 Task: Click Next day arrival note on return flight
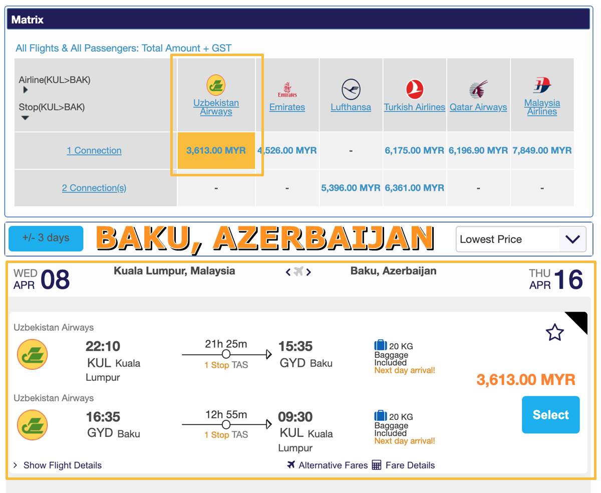click(405, 441)
